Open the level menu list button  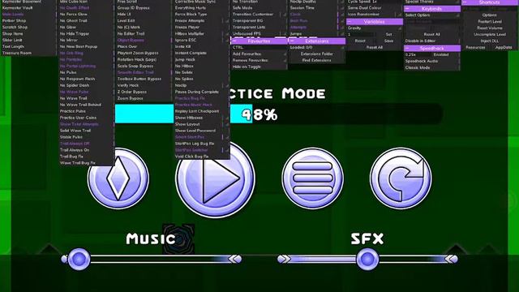pos(312,178)
